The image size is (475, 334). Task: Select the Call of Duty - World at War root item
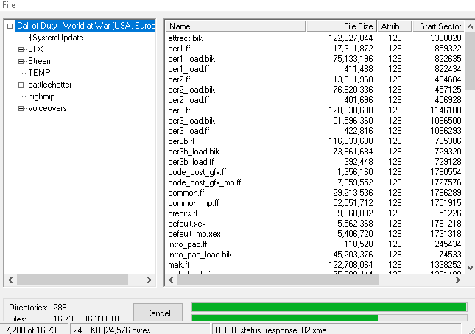(x=85, y=26)
